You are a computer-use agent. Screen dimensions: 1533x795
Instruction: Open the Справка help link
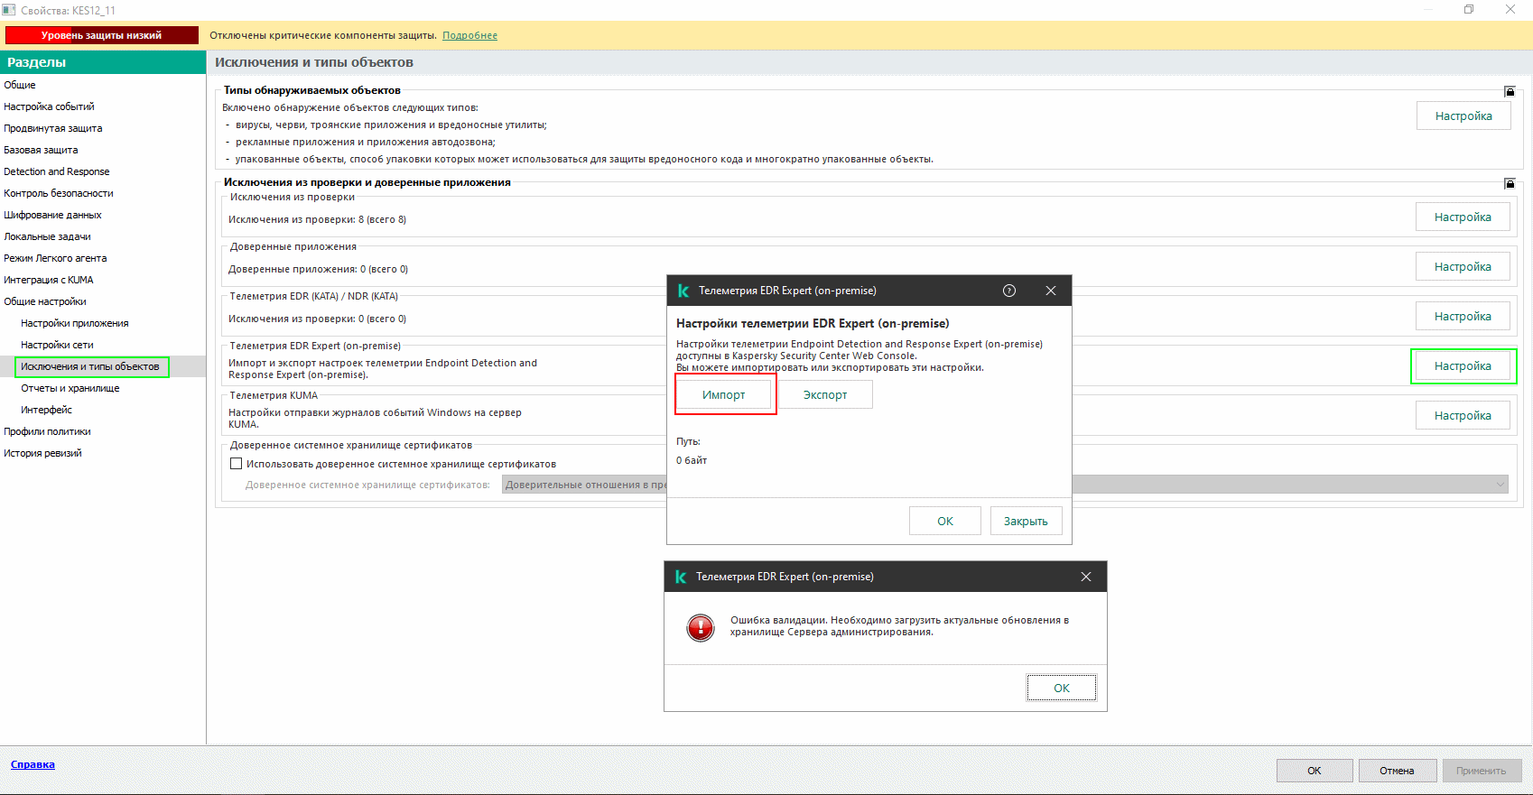tap(33, 764)
